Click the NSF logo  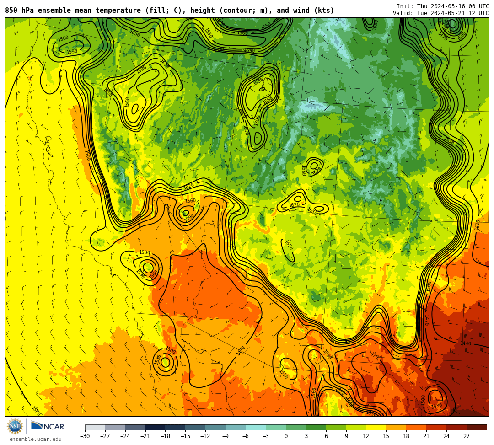(x=15, y=426)
